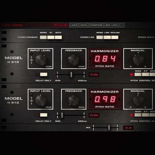The image size is (155, 155).
Task: Click top unit pitch control red LED
Action: [132, 74]
